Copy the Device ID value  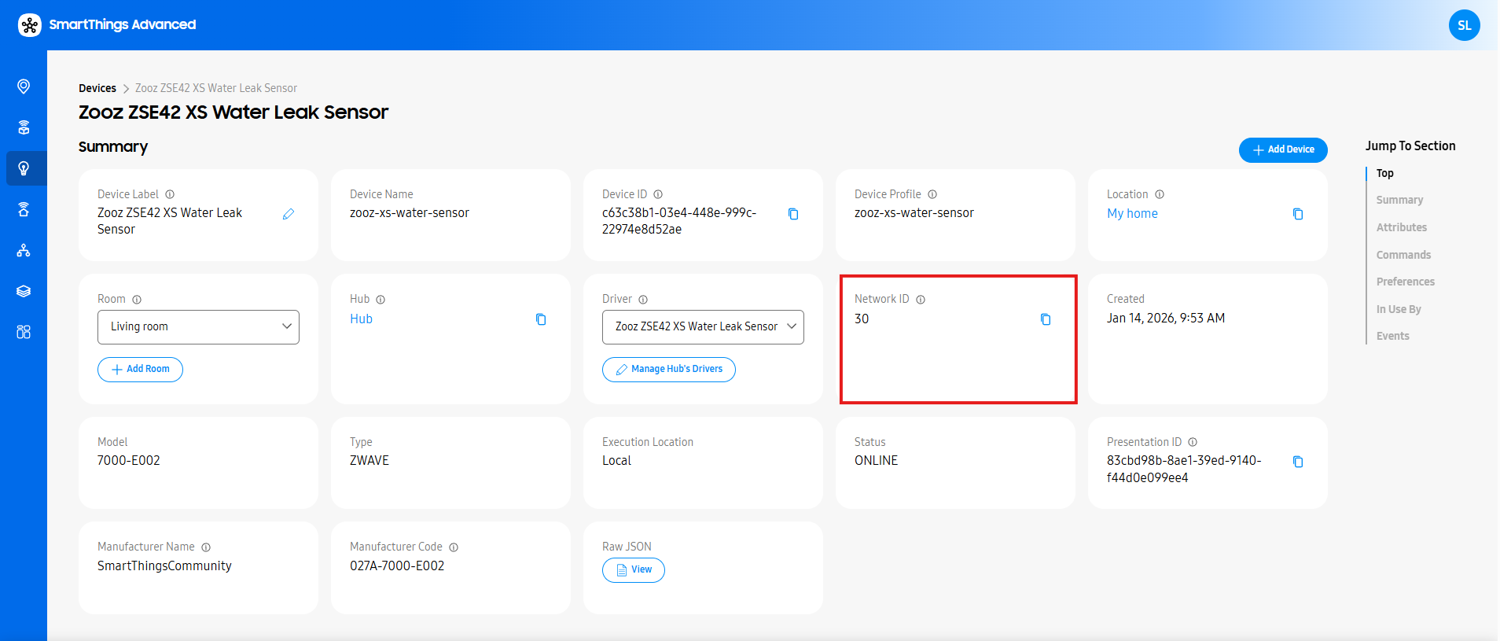(x=793, y=214)
